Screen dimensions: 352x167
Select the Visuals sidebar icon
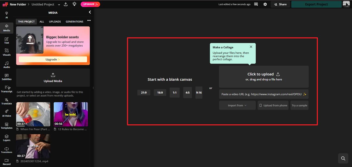pos(6,52)
